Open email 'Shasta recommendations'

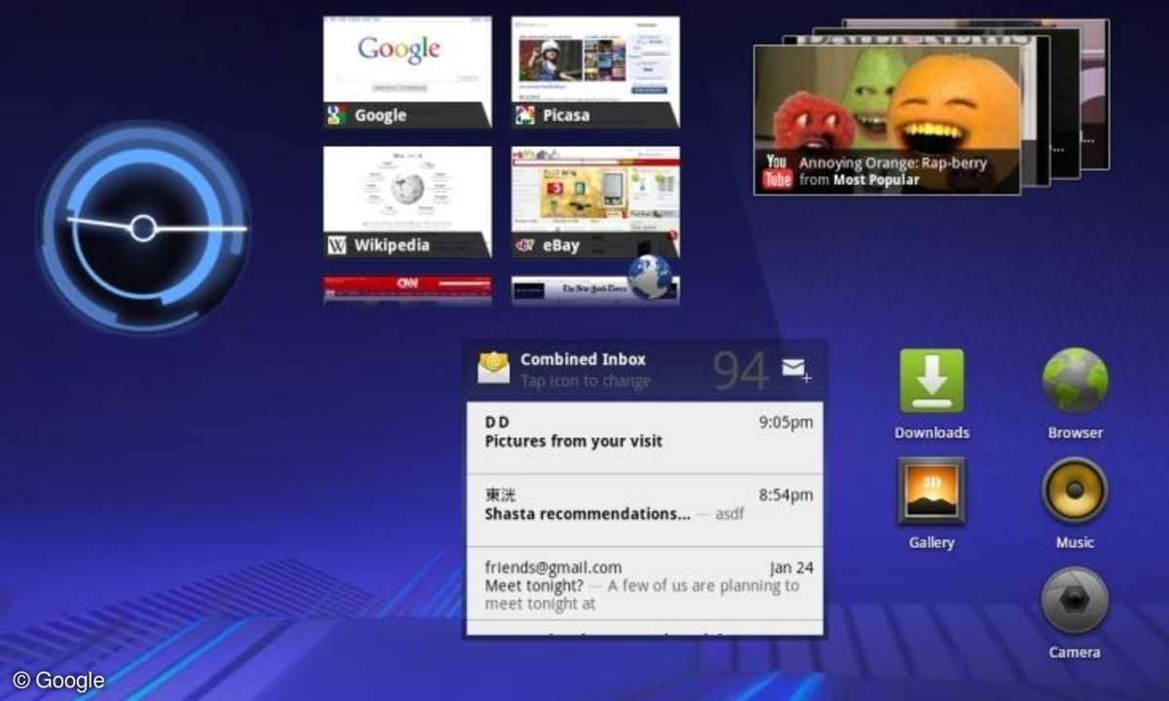tap(645, 510)
